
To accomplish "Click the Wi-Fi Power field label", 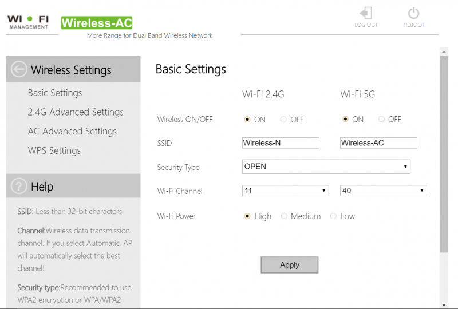I will pyautogui.click(x=176, y=216).
